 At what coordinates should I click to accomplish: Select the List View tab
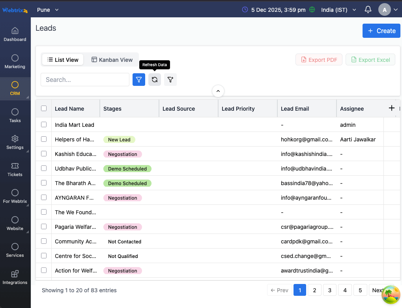pos(63,59)
